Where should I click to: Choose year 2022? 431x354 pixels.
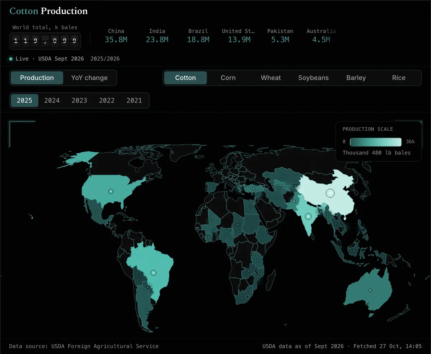coord(107,100)
